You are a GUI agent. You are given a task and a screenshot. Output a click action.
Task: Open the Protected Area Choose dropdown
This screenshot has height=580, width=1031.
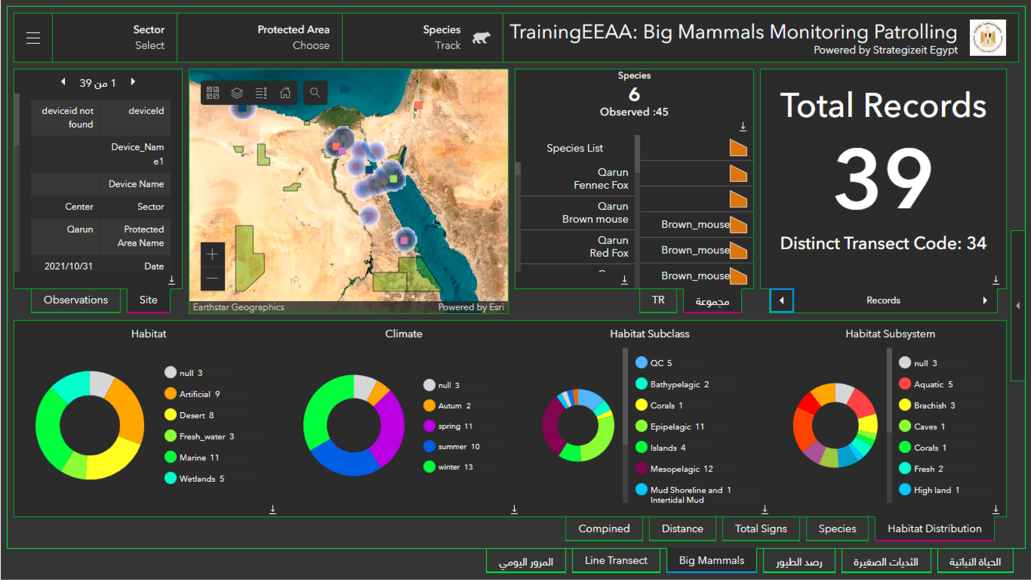click(259, 38)
